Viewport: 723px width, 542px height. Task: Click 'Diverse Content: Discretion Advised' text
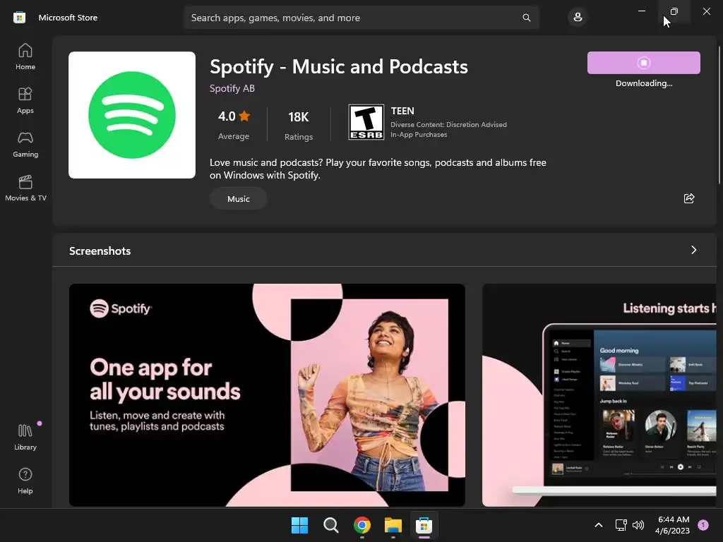click(448, 124)
